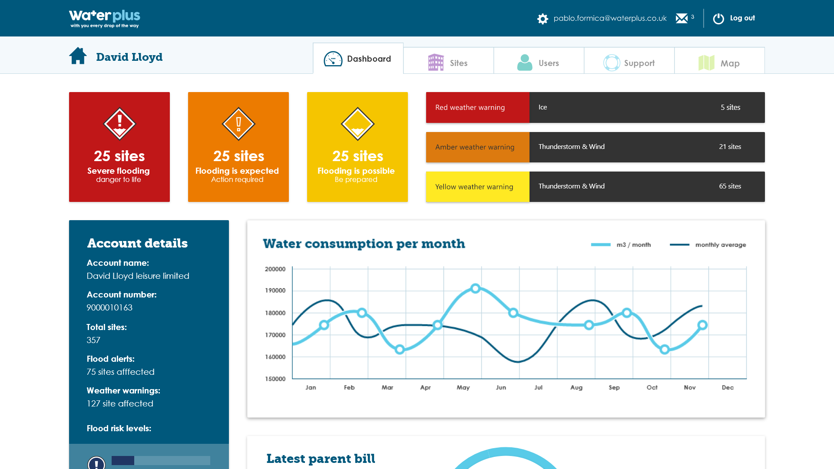Open settings via the gear icon
This screenshot has width=834, height=469.
[543, 19]
